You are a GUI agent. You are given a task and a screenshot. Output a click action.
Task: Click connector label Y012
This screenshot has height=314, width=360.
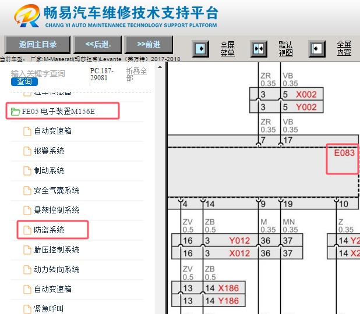[239, 241]
